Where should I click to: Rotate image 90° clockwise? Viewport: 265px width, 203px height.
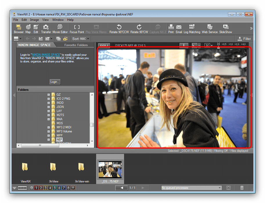tap(139, 29)
